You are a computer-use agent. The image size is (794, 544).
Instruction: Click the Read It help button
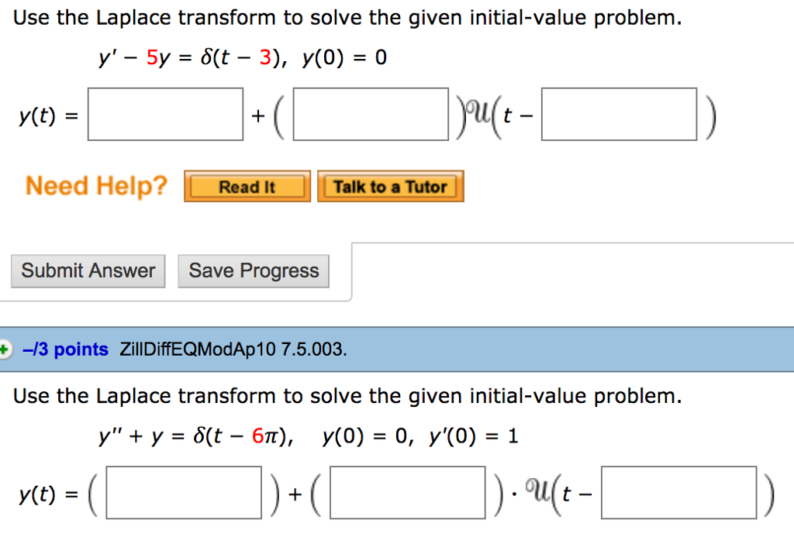(247, 186)
